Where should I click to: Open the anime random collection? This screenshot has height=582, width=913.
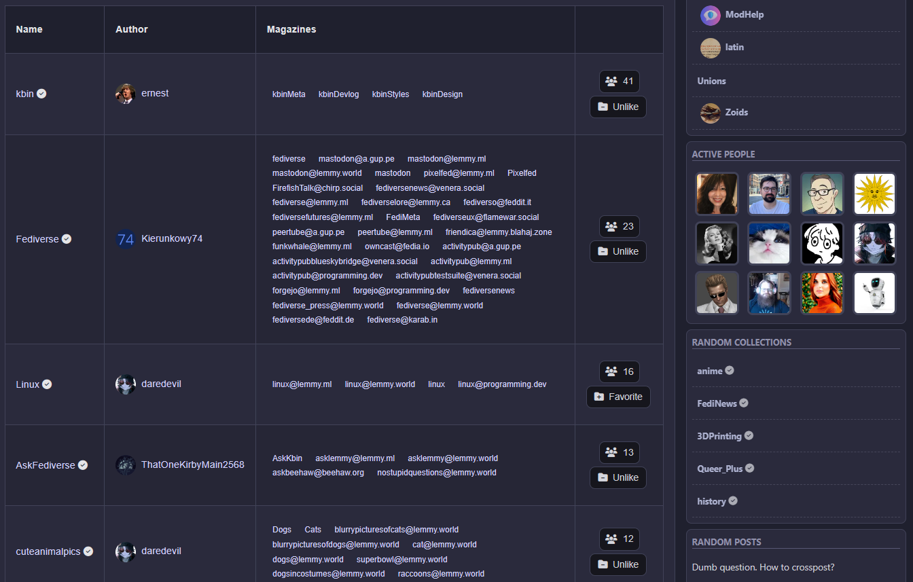710,371
